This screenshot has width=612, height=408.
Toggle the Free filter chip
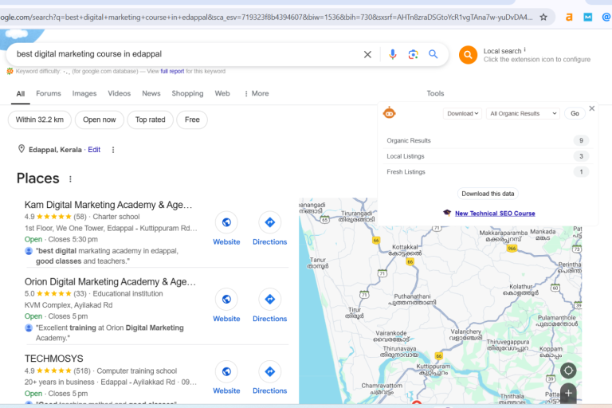192,120
